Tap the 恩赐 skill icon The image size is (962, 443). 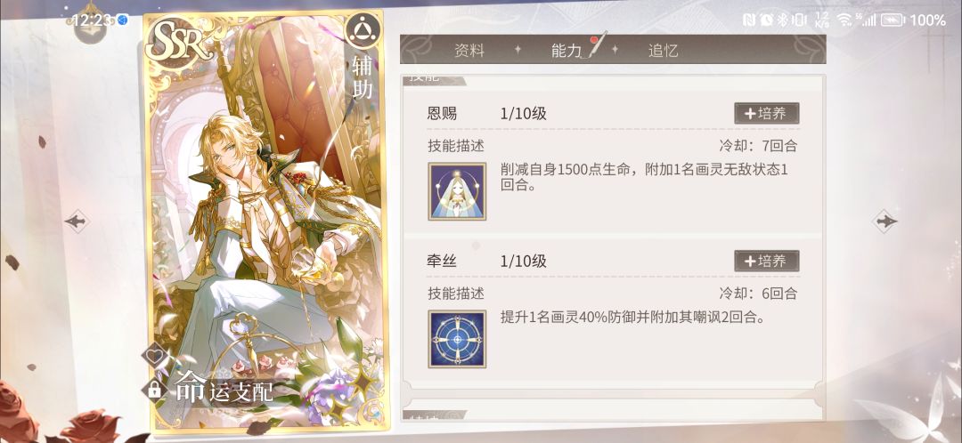(x=457, y=191)
